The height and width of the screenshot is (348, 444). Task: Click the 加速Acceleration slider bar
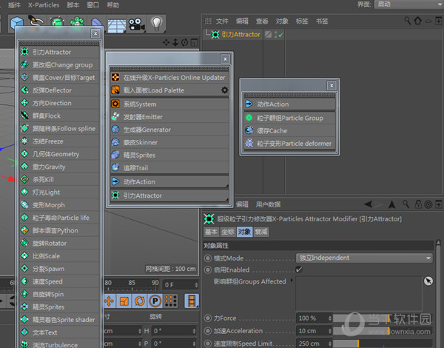coord(383,331)
